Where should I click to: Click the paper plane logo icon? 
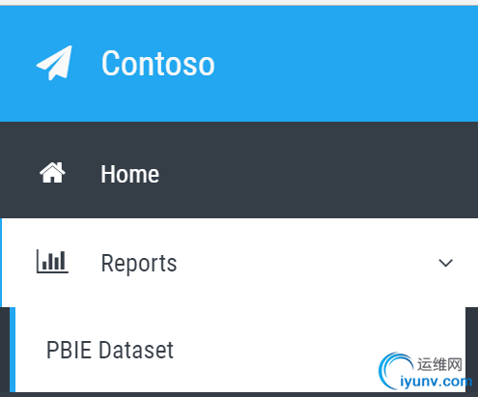coord(54,63)
